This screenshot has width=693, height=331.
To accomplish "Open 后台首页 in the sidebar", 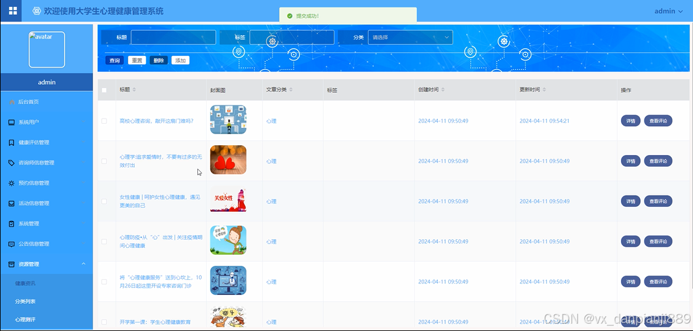I will [x=46, y=102].
